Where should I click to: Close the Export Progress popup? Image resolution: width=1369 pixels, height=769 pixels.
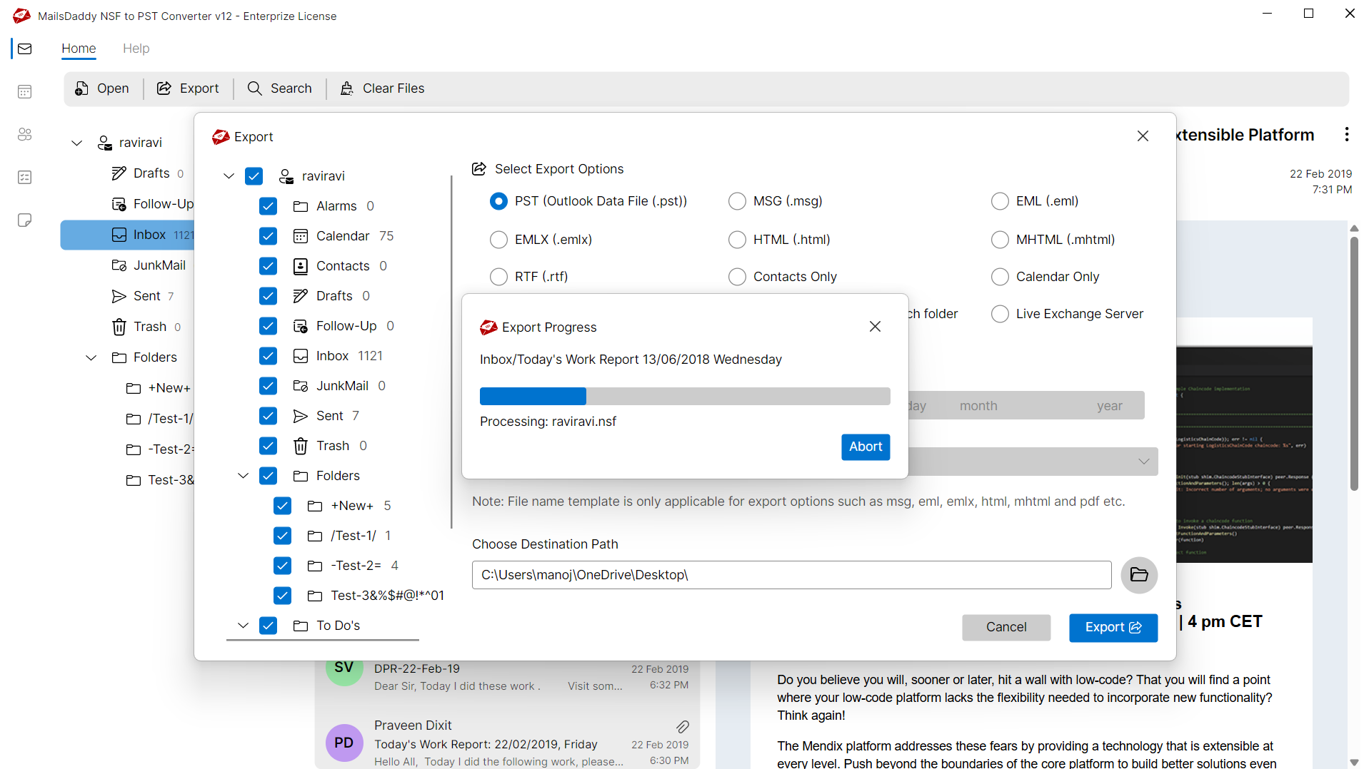click(x=875, y=327)
